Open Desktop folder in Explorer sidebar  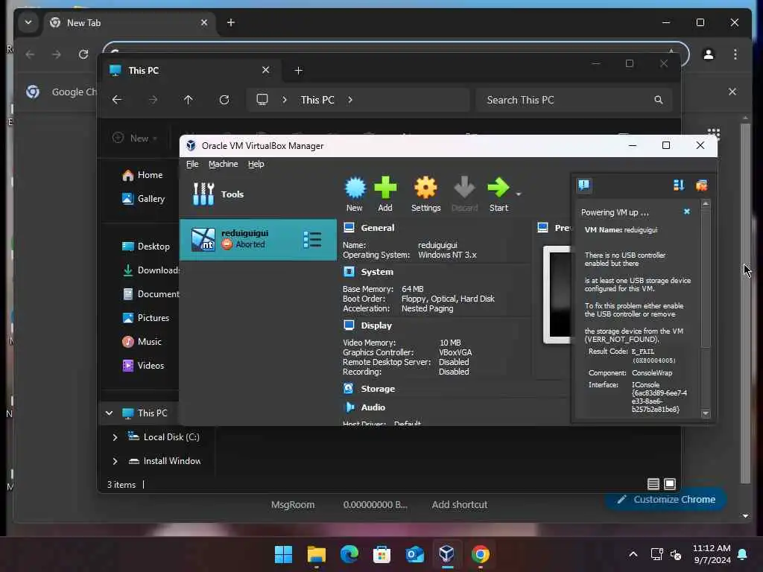pyautogui.click(x=146, y=246)
